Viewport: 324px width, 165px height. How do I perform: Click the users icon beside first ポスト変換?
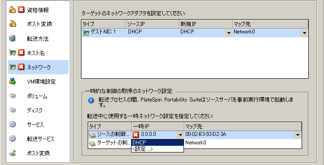(13, 24)
